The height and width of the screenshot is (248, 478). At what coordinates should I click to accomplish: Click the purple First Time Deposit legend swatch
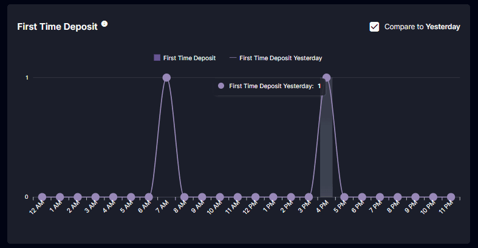(157, 58)
